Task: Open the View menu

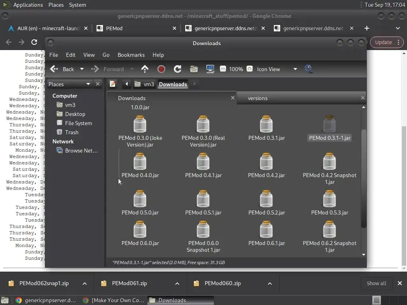Action: pos(89,55)
